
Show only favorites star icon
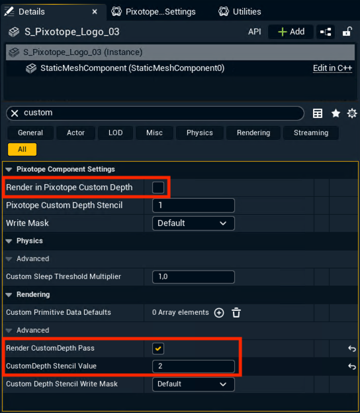click(336, 113)
